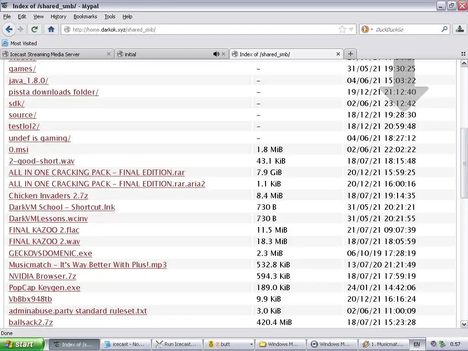This screenshot has height=351, width=468.
Task: Click ALL IN ONE CRACKING PACK .rar.aria2 link
Action: 107,184
